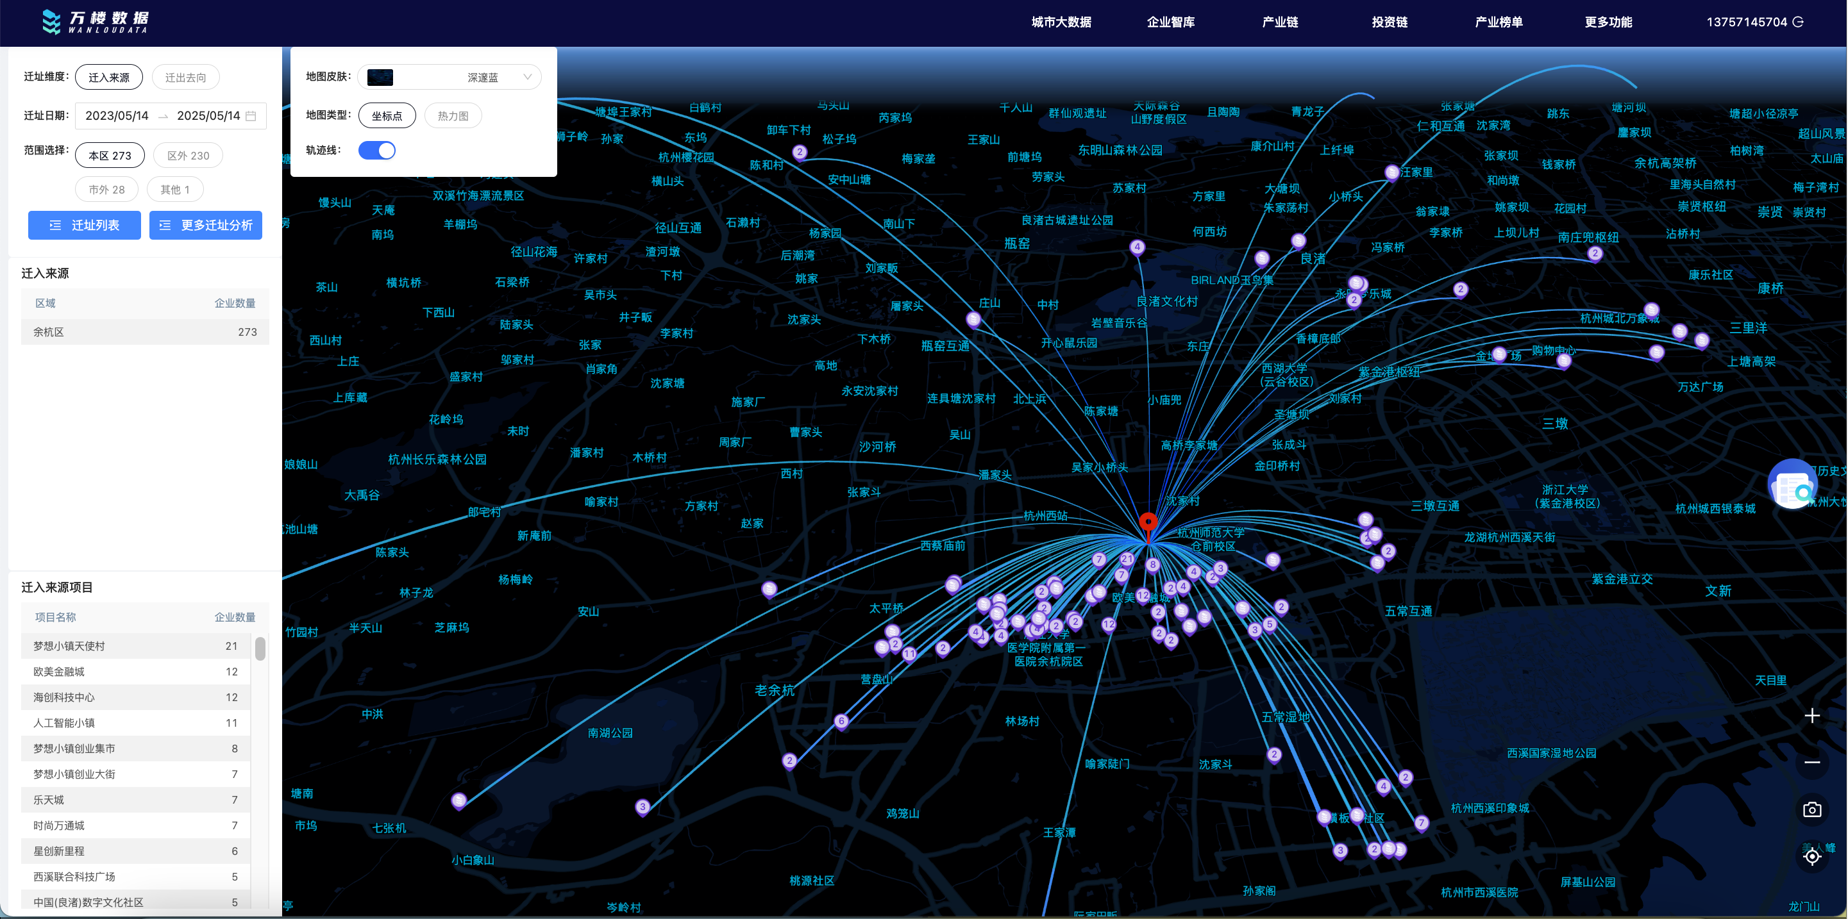
Task: Select the 迁出去向 dimension option
Action: 185,78
